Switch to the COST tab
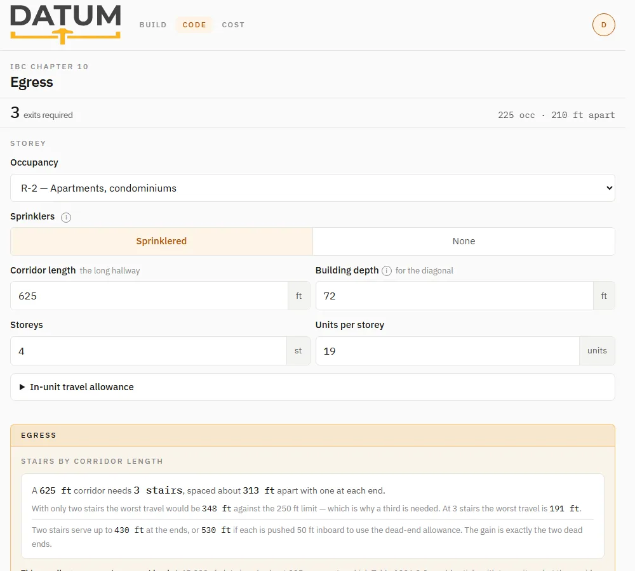Image resolution: width=635 pixels, height=571 pixels. tap(233, 25)
